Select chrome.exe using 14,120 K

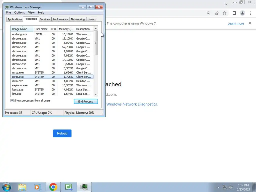point(52,60)
